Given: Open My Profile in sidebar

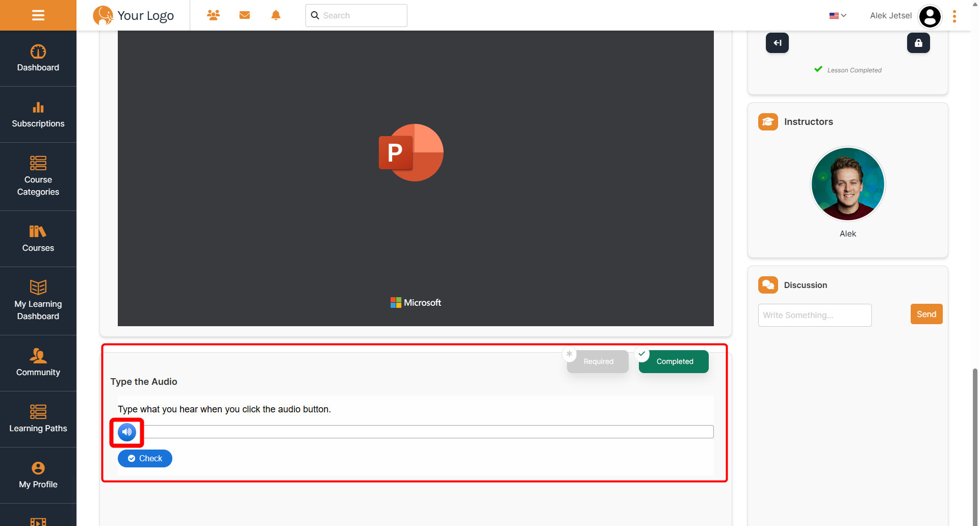Looking at the screenshot, I should (x=38, y=476).
